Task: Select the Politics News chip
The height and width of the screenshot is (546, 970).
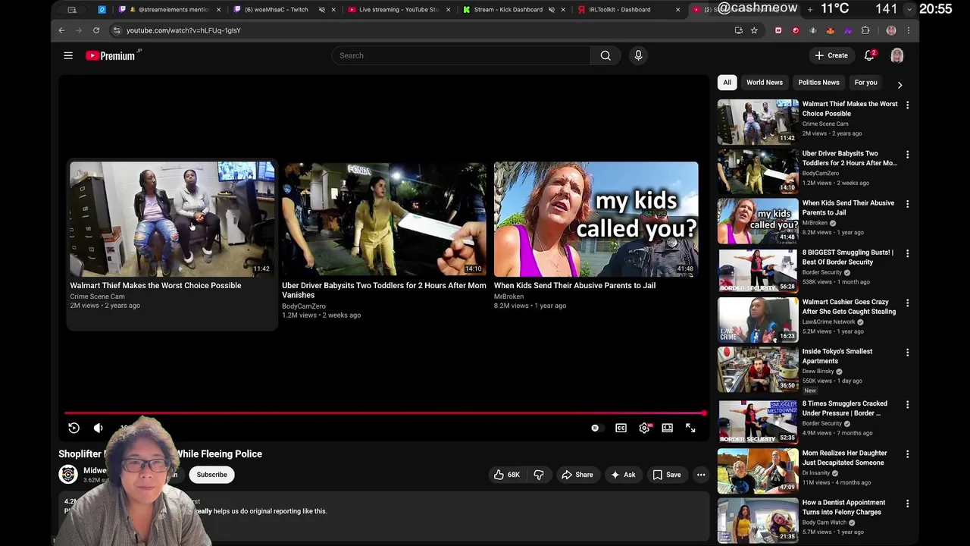Action: click(x=818, y=83)
